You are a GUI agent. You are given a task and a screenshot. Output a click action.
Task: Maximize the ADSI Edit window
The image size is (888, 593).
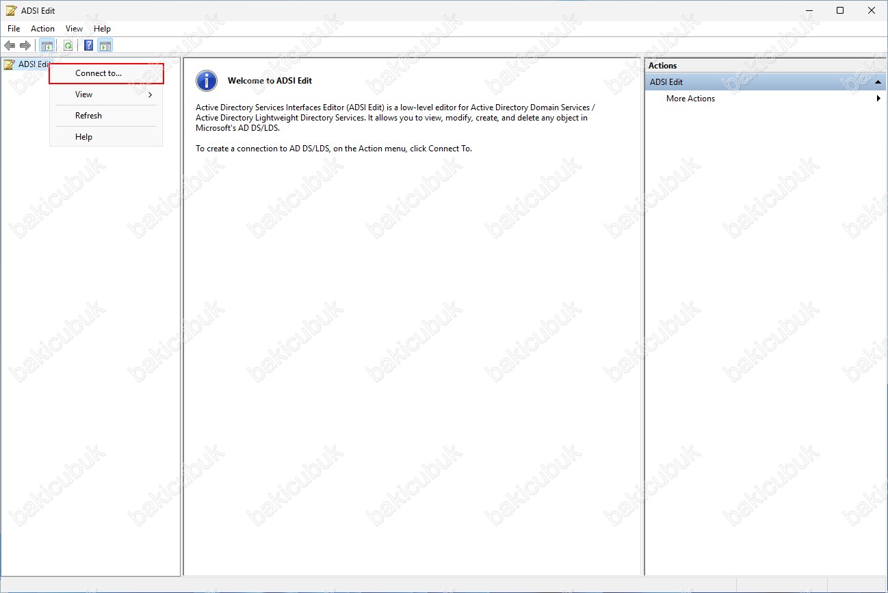click(x=840, y=10)
